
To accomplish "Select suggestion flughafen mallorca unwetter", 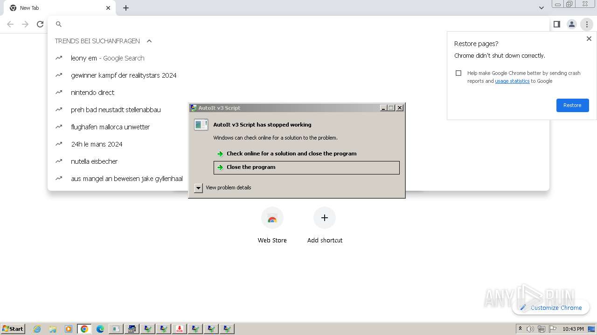I will click(298, 127).
